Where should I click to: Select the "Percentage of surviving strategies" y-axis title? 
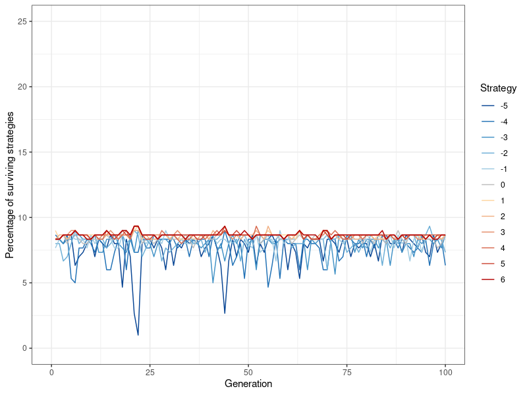[10, 185]
